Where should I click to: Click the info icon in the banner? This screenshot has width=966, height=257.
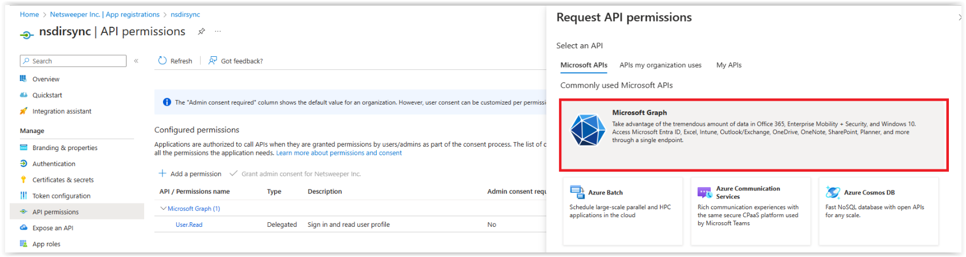pyautogui.click(x=166, y=102)
